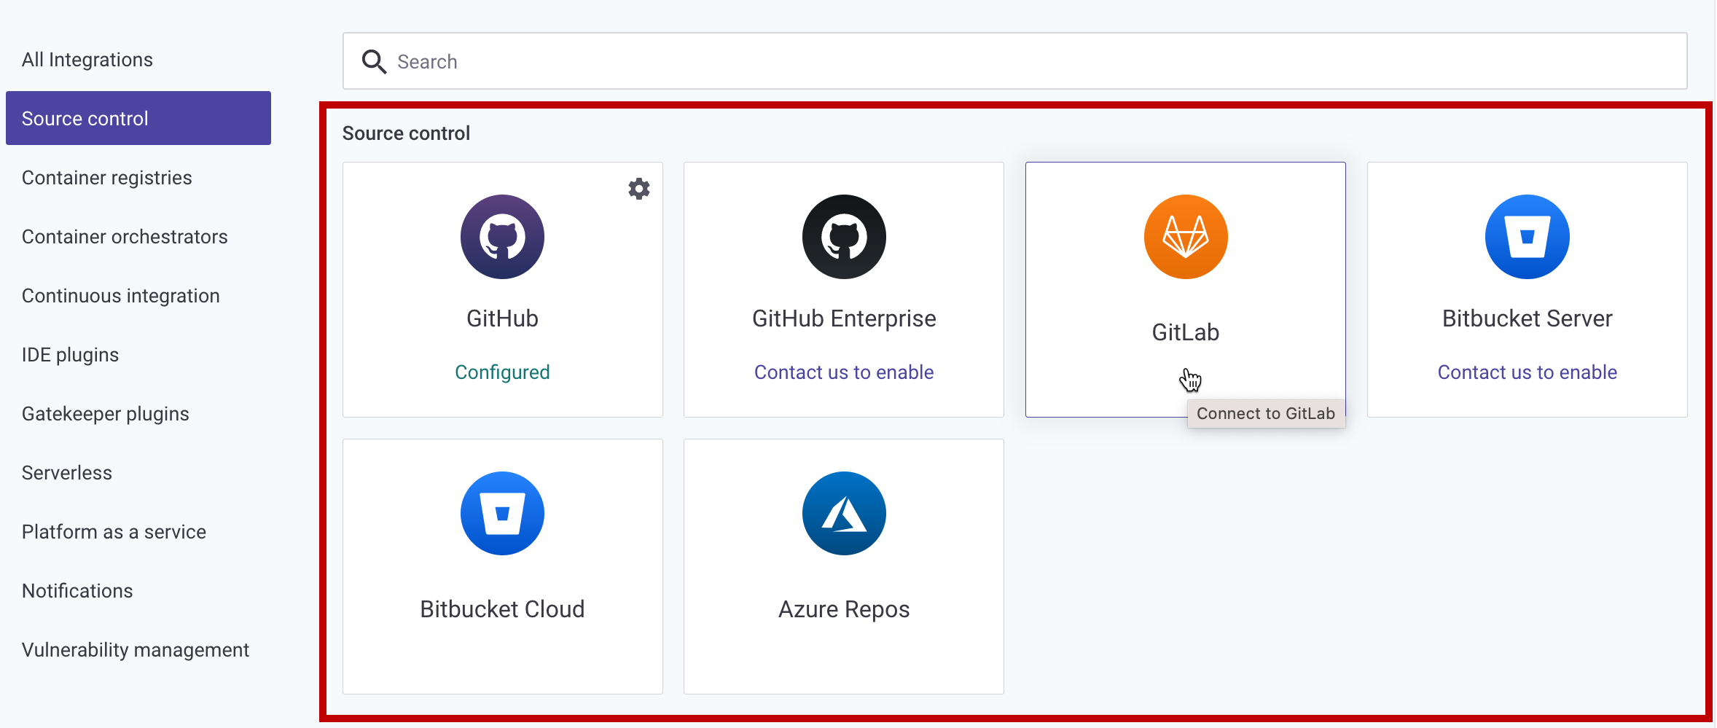
Task: Click the GitHub logo icon
Action: (502, 237)
